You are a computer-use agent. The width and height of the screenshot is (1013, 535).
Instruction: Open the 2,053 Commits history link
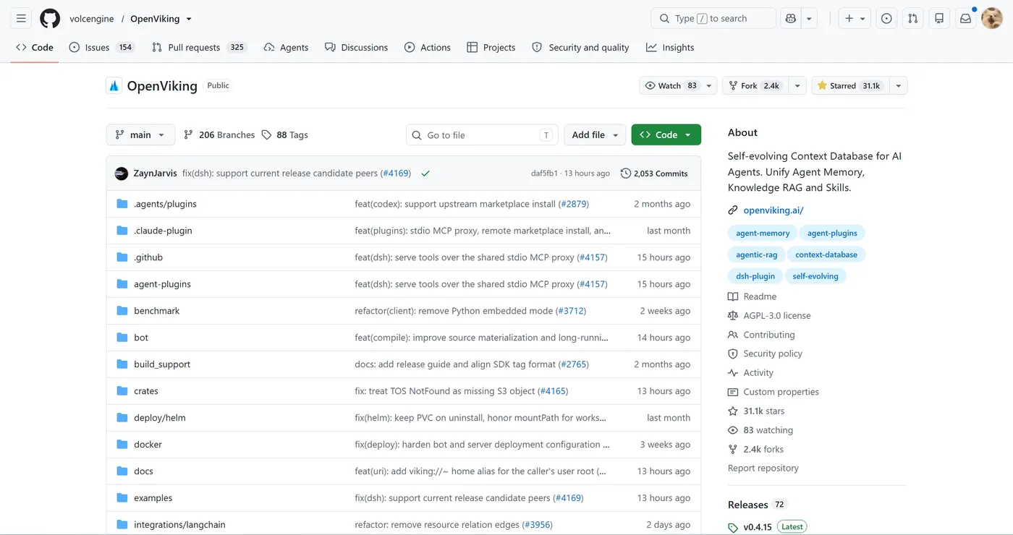[x=654, y=174]
